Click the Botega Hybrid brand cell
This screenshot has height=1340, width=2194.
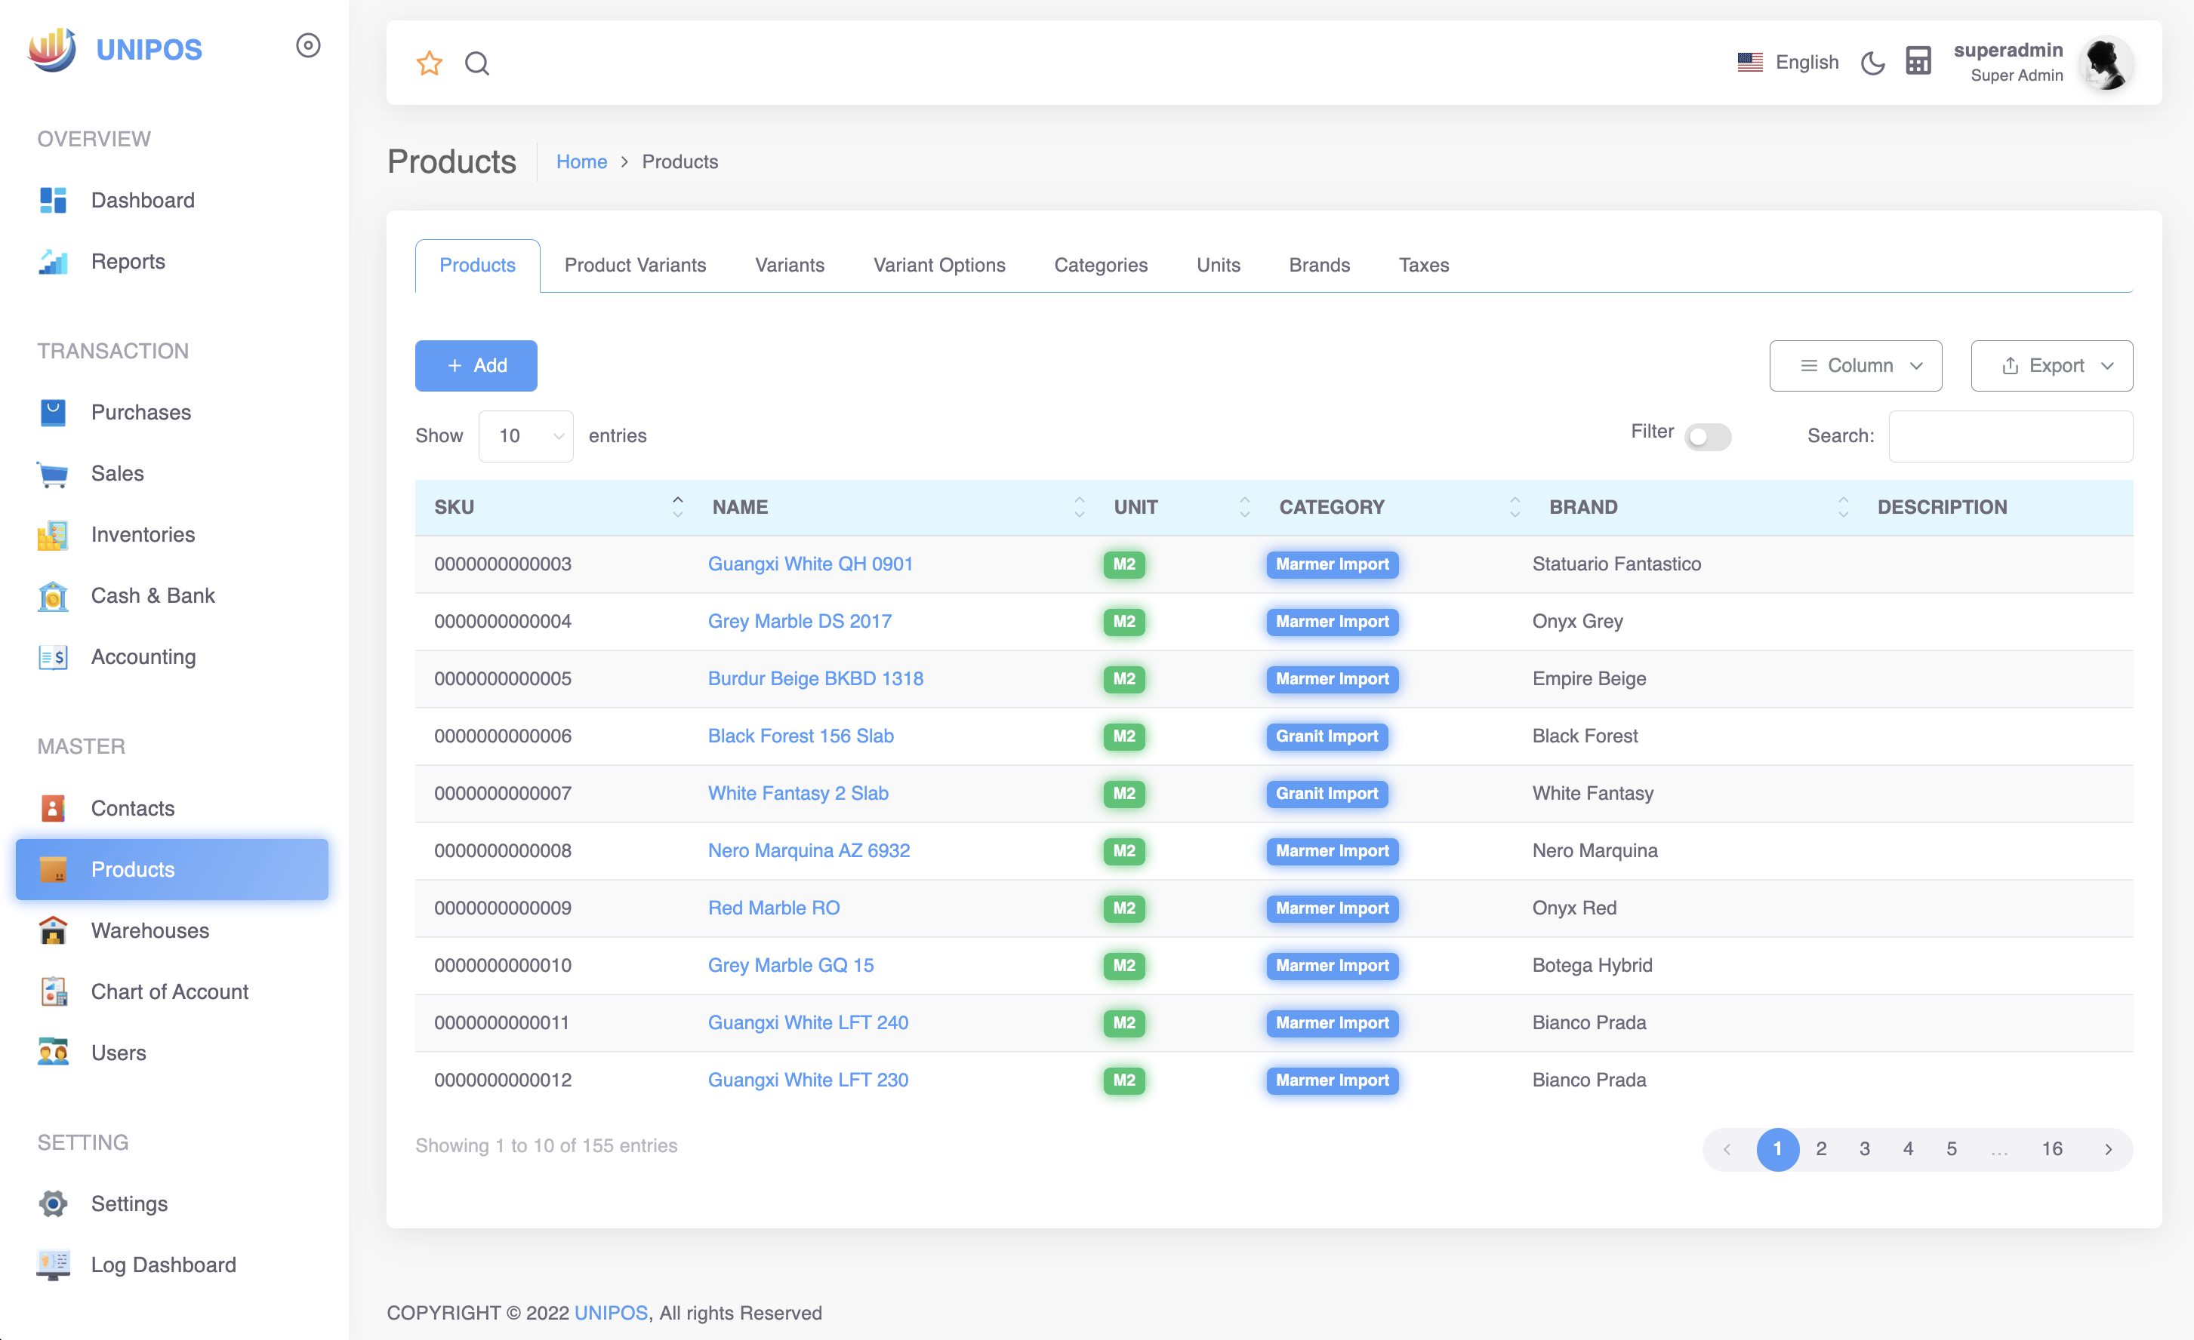[x=1592, y=966]
